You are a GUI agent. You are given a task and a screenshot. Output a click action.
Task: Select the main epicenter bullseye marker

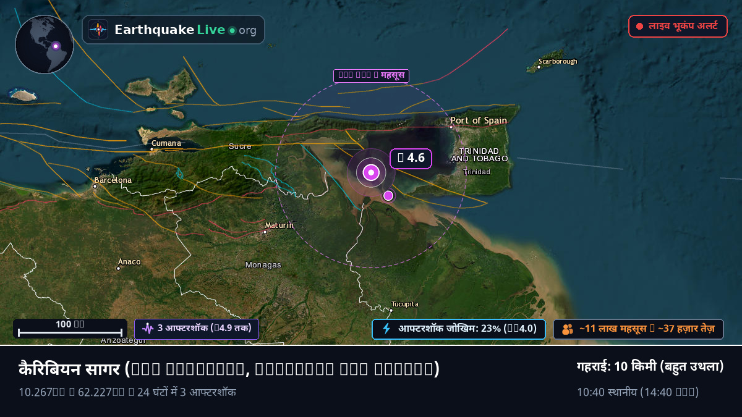371,172
